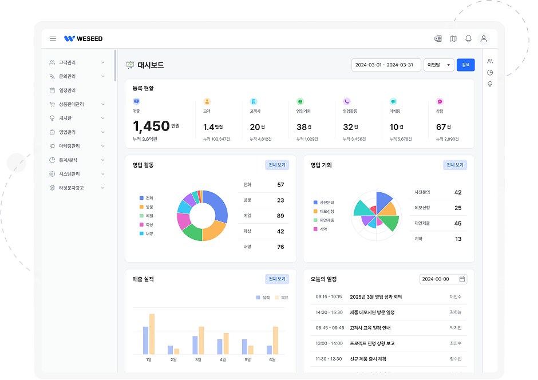Click the user profile avatar icon
The height and width of the screenshot is (380, 538).
[x=484, y=39]
